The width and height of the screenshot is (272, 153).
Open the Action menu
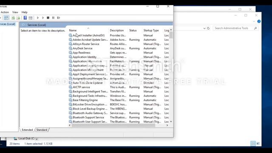[5, 12]
